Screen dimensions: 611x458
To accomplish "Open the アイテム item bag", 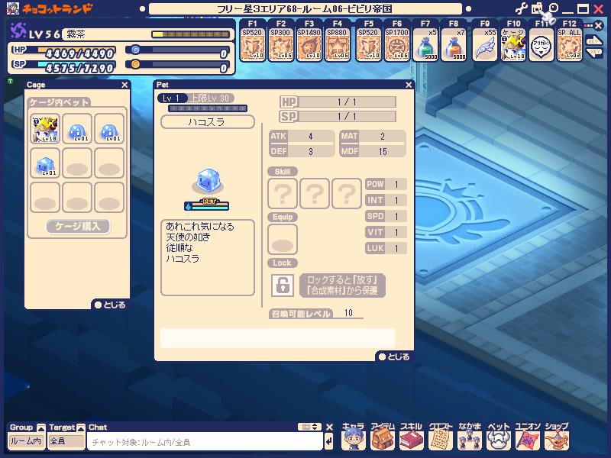I will [x=383, y=436].
